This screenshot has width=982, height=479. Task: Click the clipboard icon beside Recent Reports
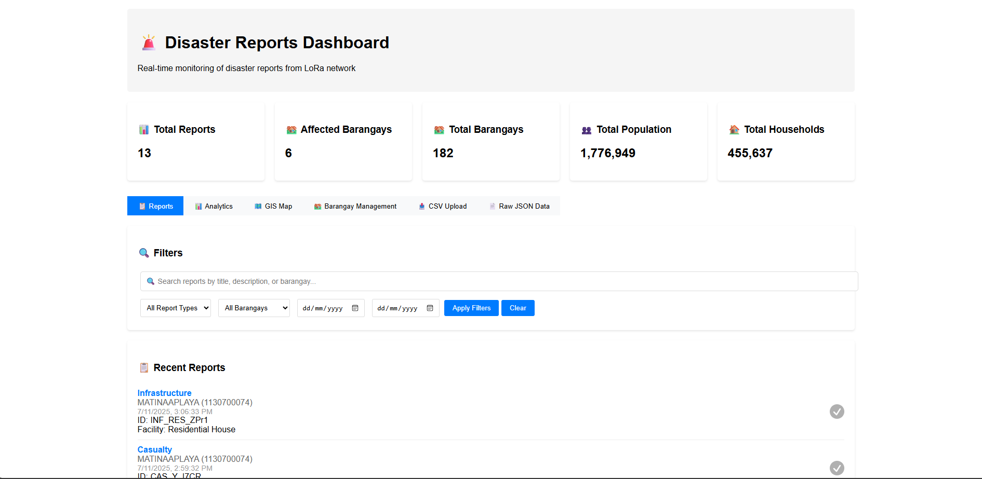click(144, 368)
